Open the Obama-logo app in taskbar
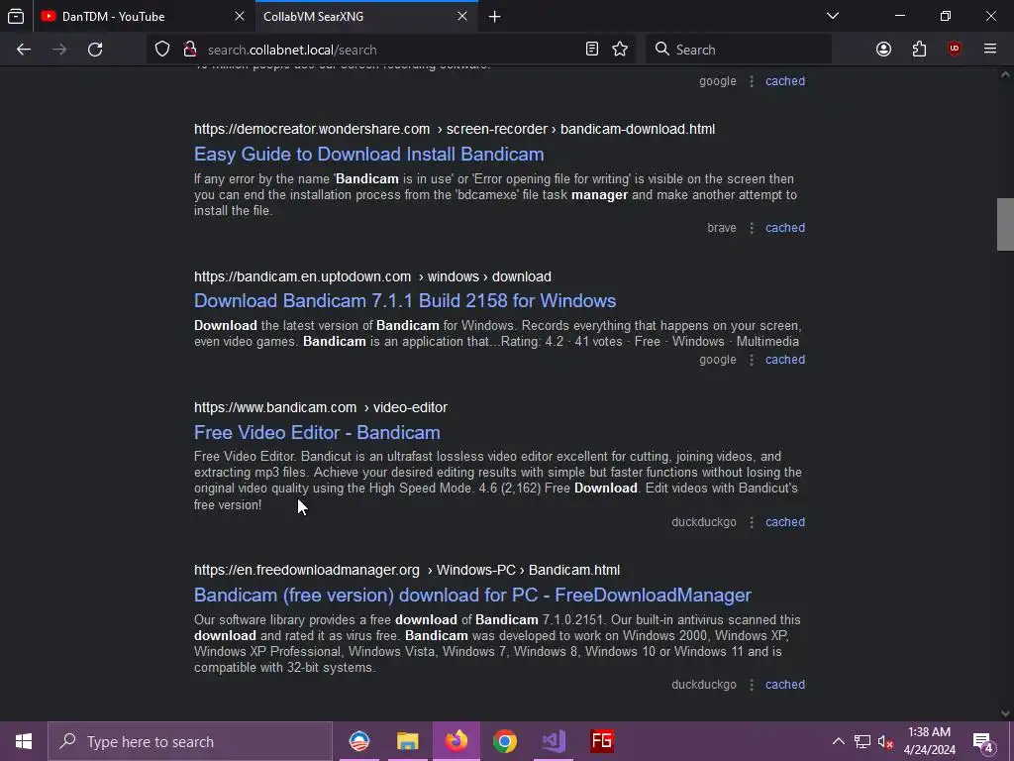Screen dimensions: 1014x761 point(358,741)
